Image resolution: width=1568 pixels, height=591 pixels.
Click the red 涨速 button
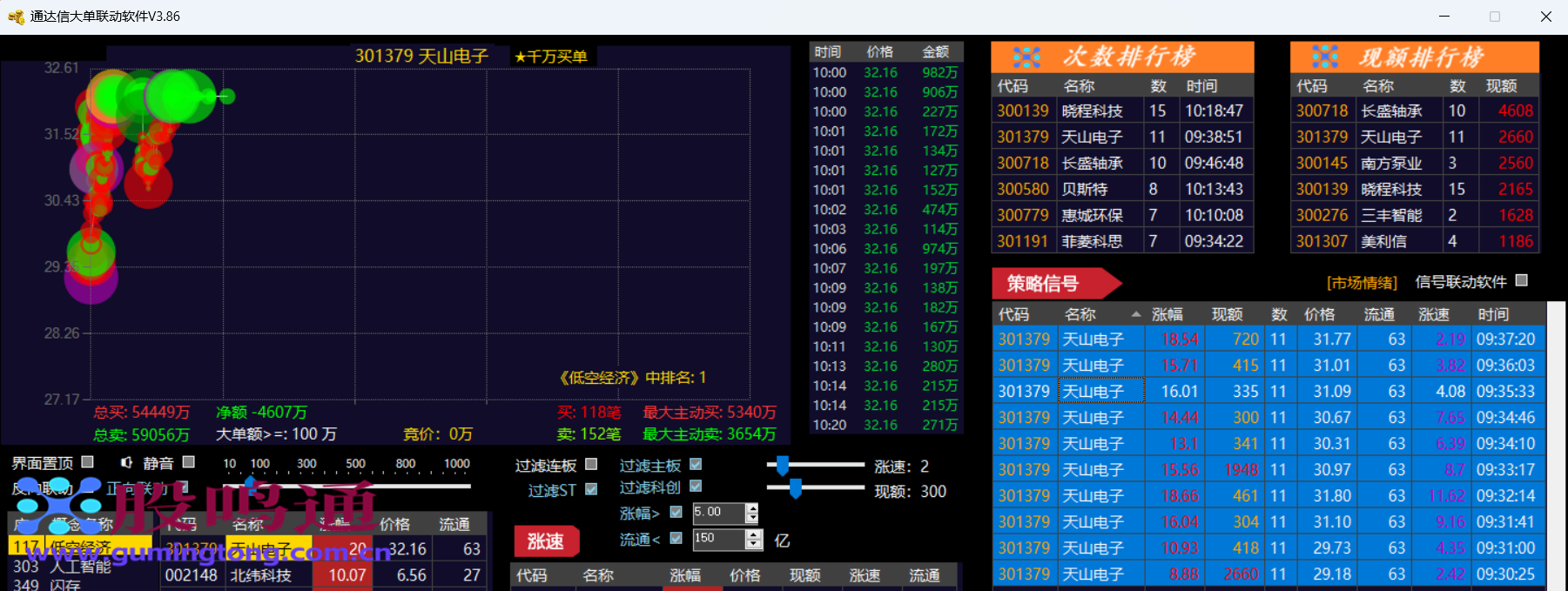click(x=545, y=541)
